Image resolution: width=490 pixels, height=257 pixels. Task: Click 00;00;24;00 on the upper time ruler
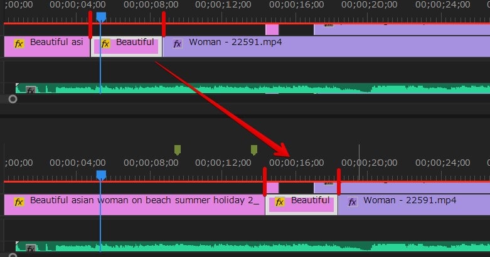pyautogui.click(x=442, y=4)
